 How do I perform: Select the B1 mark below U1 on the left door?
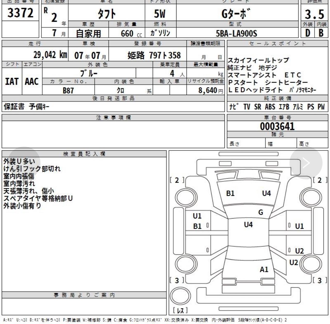[197, 226]
